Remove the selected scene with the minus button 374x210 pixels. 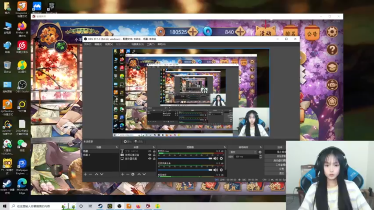click(90, 174)
